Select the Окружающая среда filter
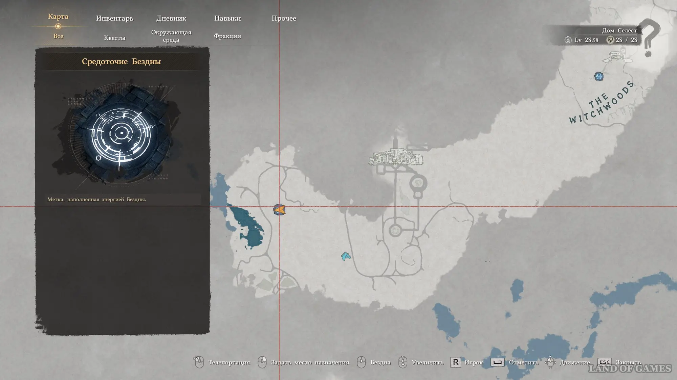Viewport: 677px width, 380px height. pyautogui.click(x=171, y=36)
